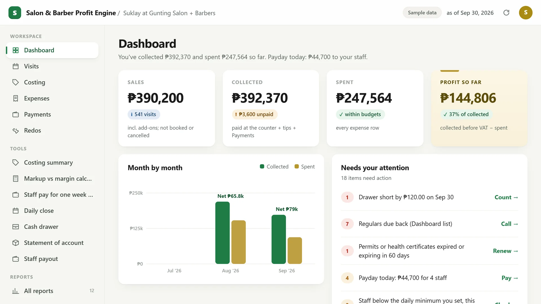Click the as of Sep 30, 2026 text
This screenshot has height=304, width=541.
470,13
